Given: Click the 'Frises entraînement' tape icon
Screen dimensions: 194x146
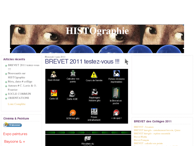Looking at the screenshot, I should tap(94, 111).
